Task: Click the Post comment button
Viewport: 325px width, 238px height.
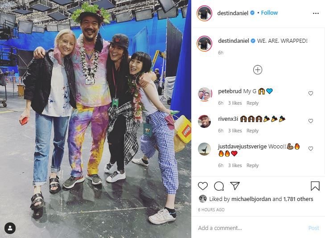Action: [313, 228]
